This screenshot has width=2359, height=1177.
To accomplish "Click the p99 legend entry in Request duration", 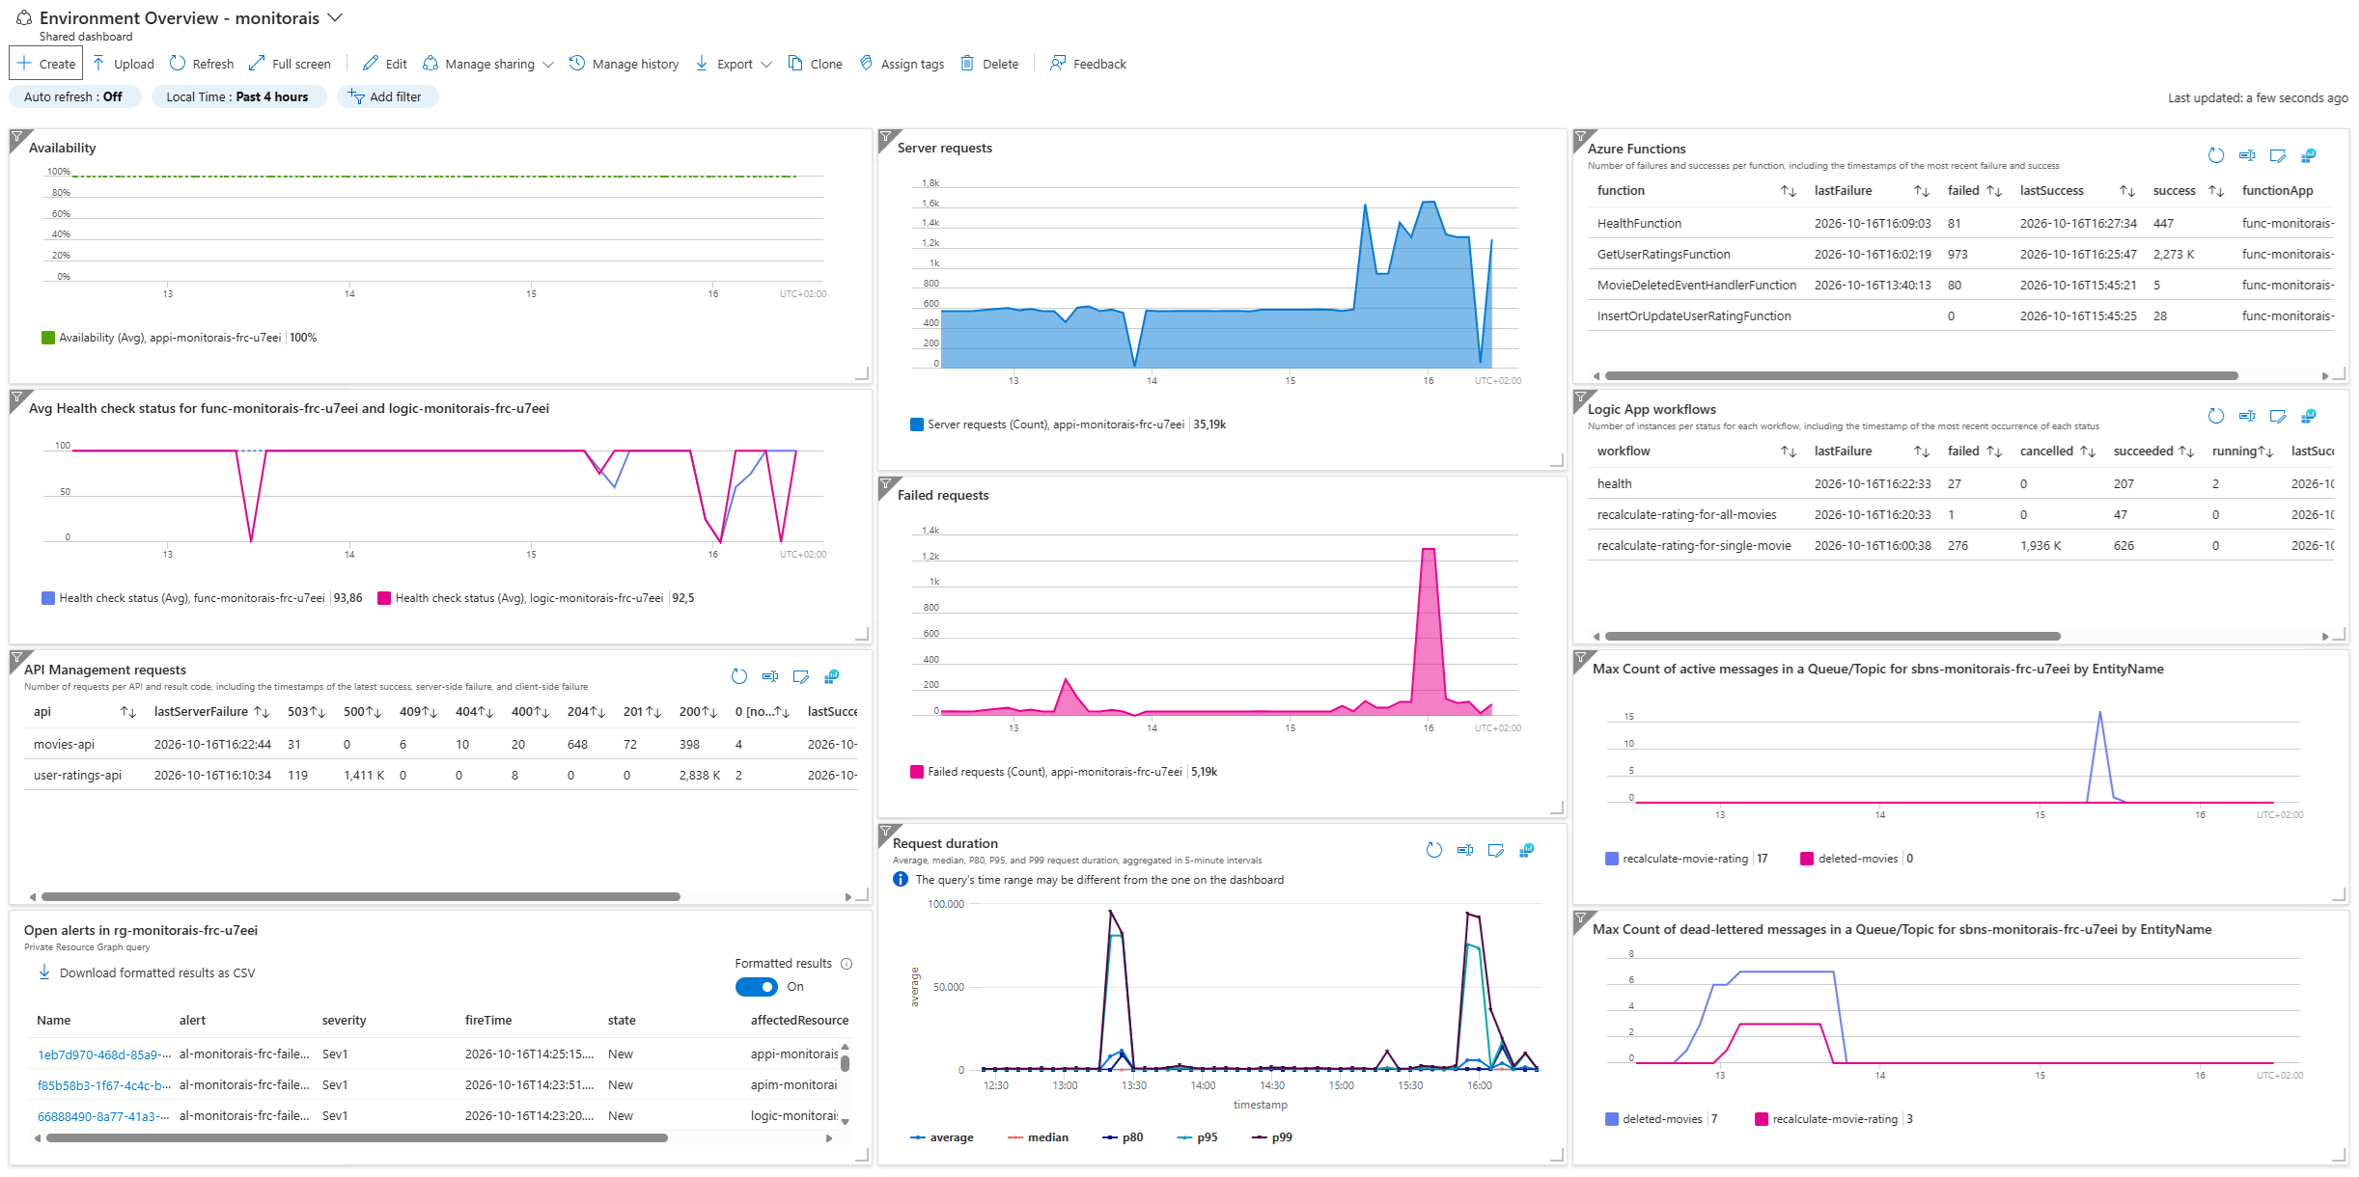I will 1272,1137.
